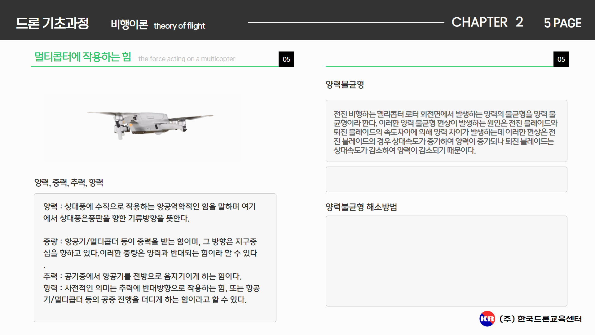Click the drone photo thumbnail
The height and width of the screenshot is (335, 595).
(x=142, y=128)
